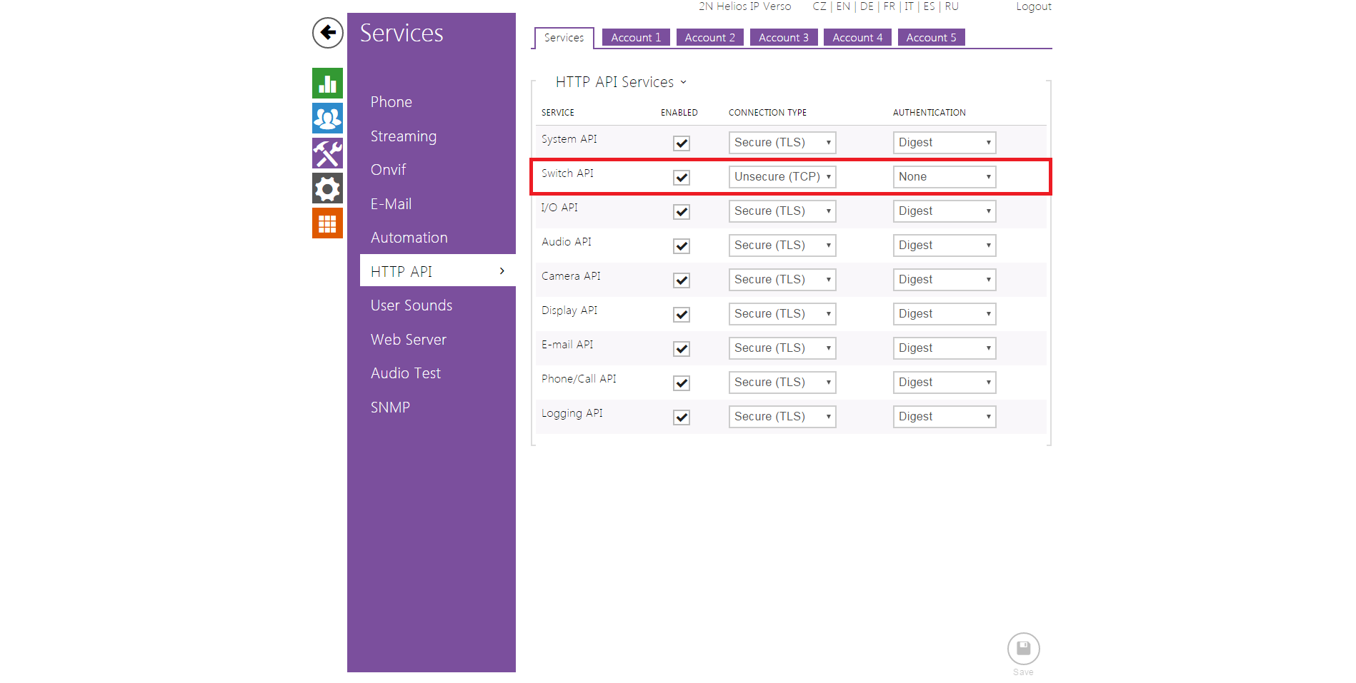Screen dimensions: 1356x683
Task: Open Streaming in the services menu
Action: pos(403,136)
